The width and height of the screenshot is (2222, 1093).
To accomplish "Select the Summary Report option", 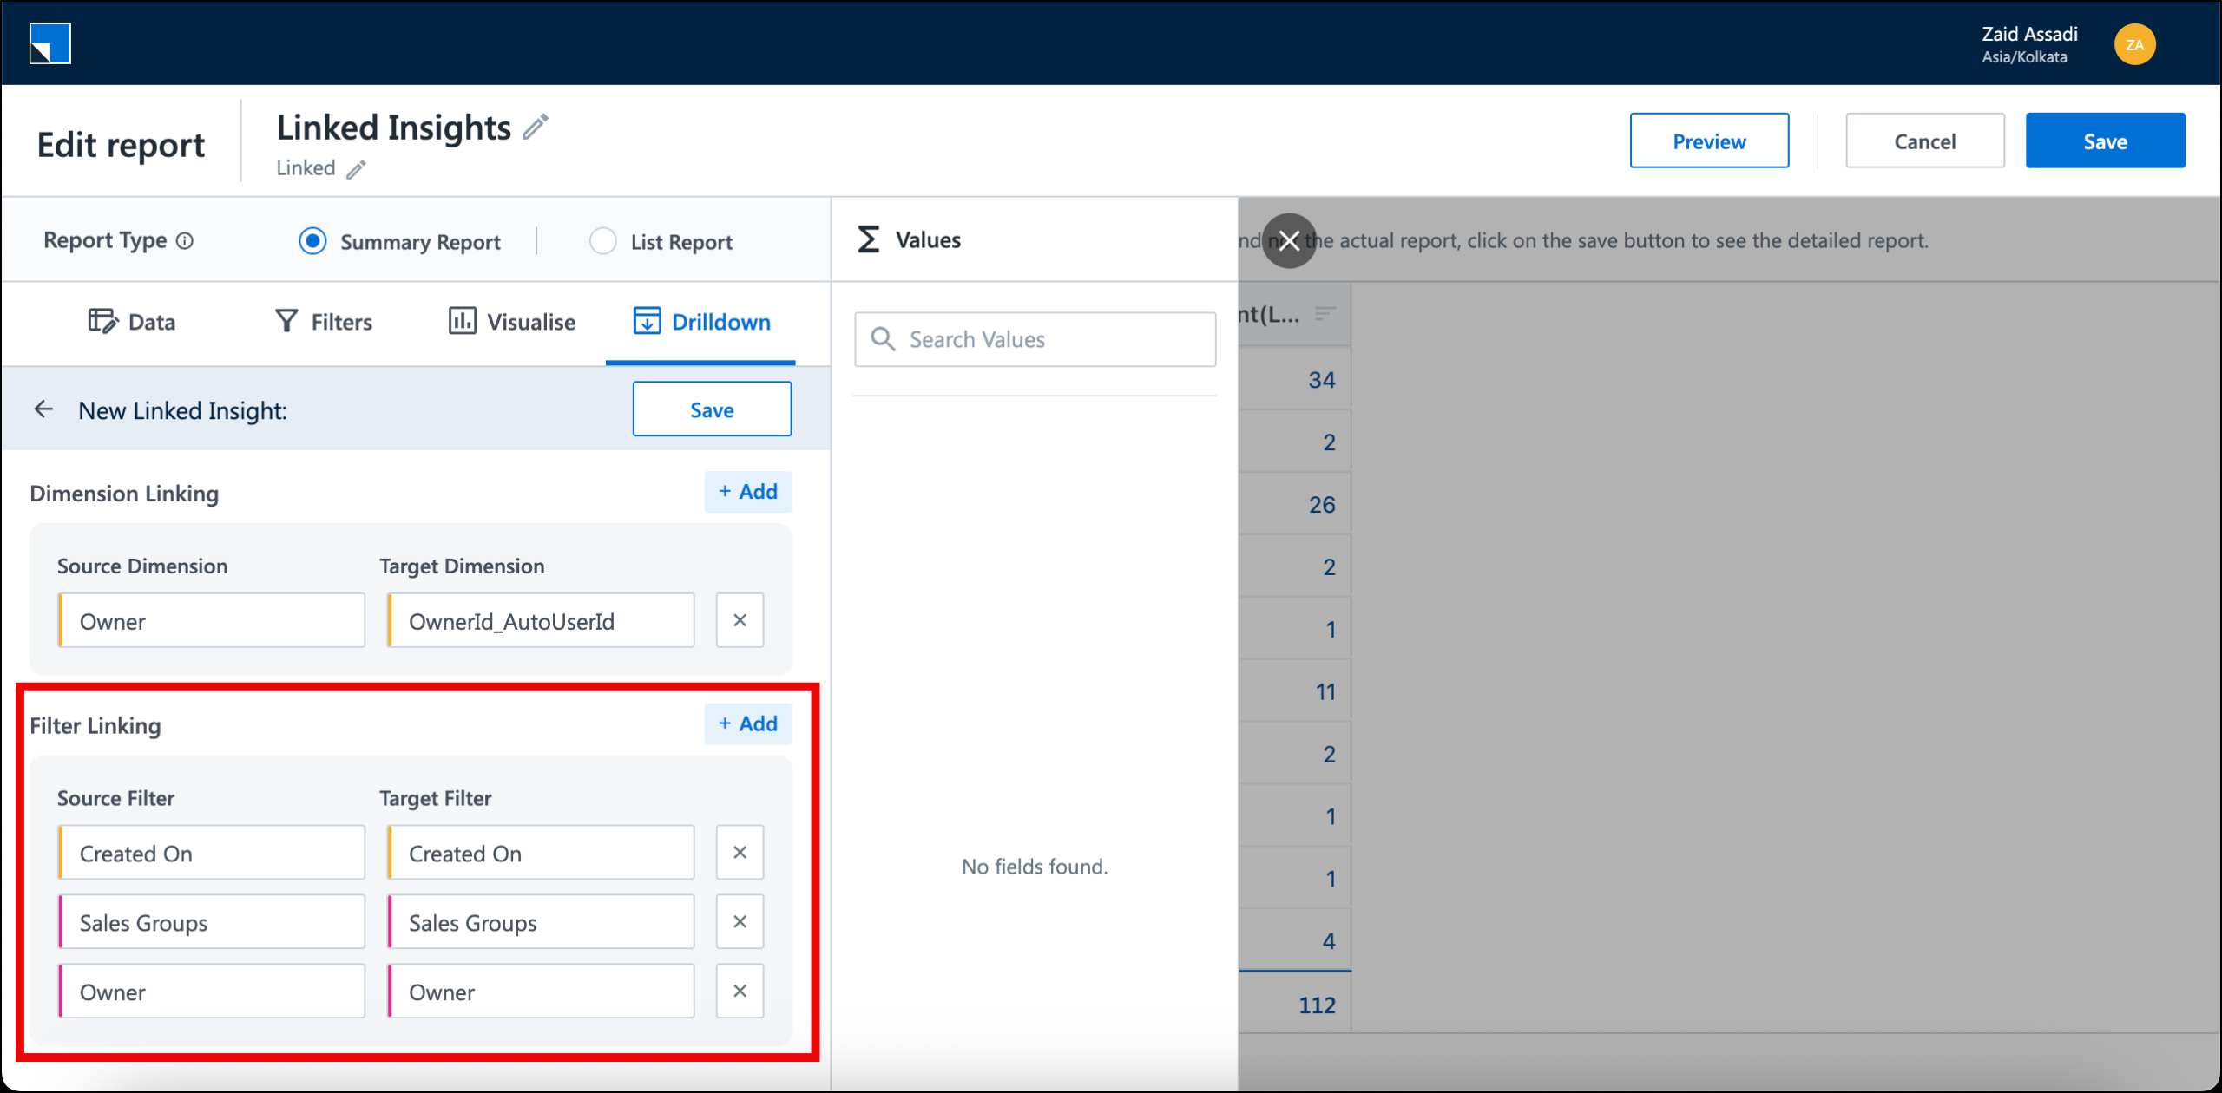I will pyautogui.click(x=312, y=241).
